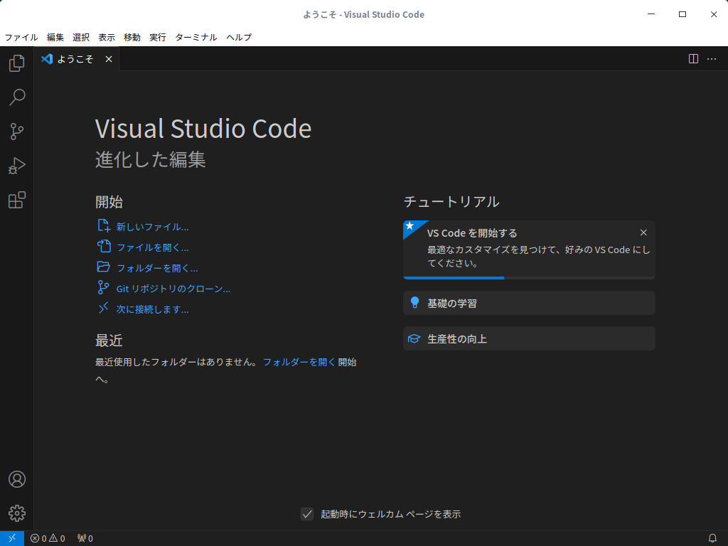Open the Run and Debug view icon

pos(17,166)
